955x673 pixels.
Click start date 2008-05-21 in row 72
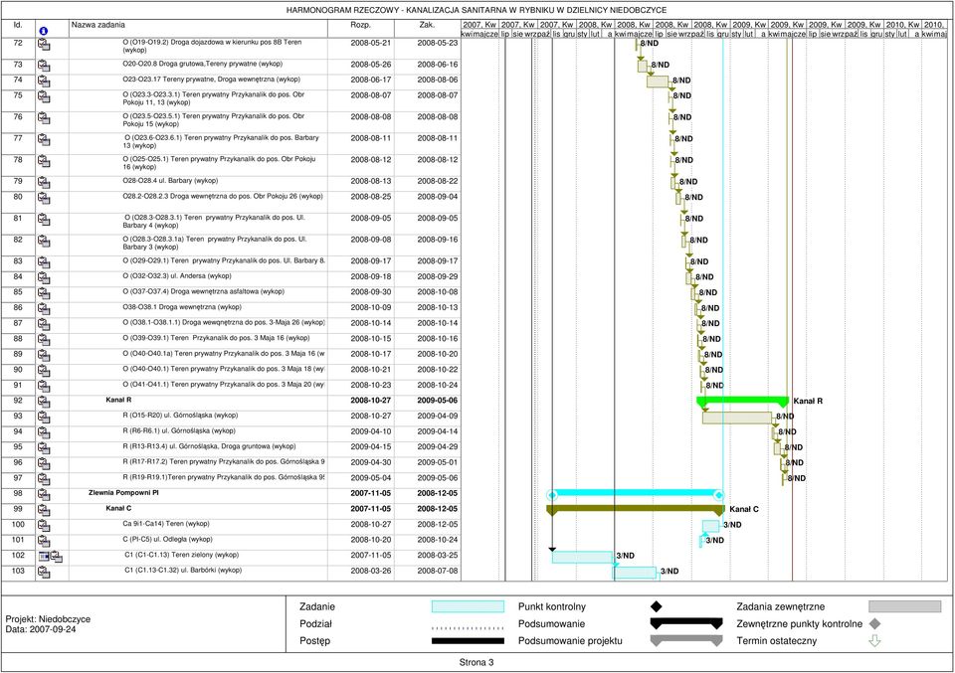(370, 43)
